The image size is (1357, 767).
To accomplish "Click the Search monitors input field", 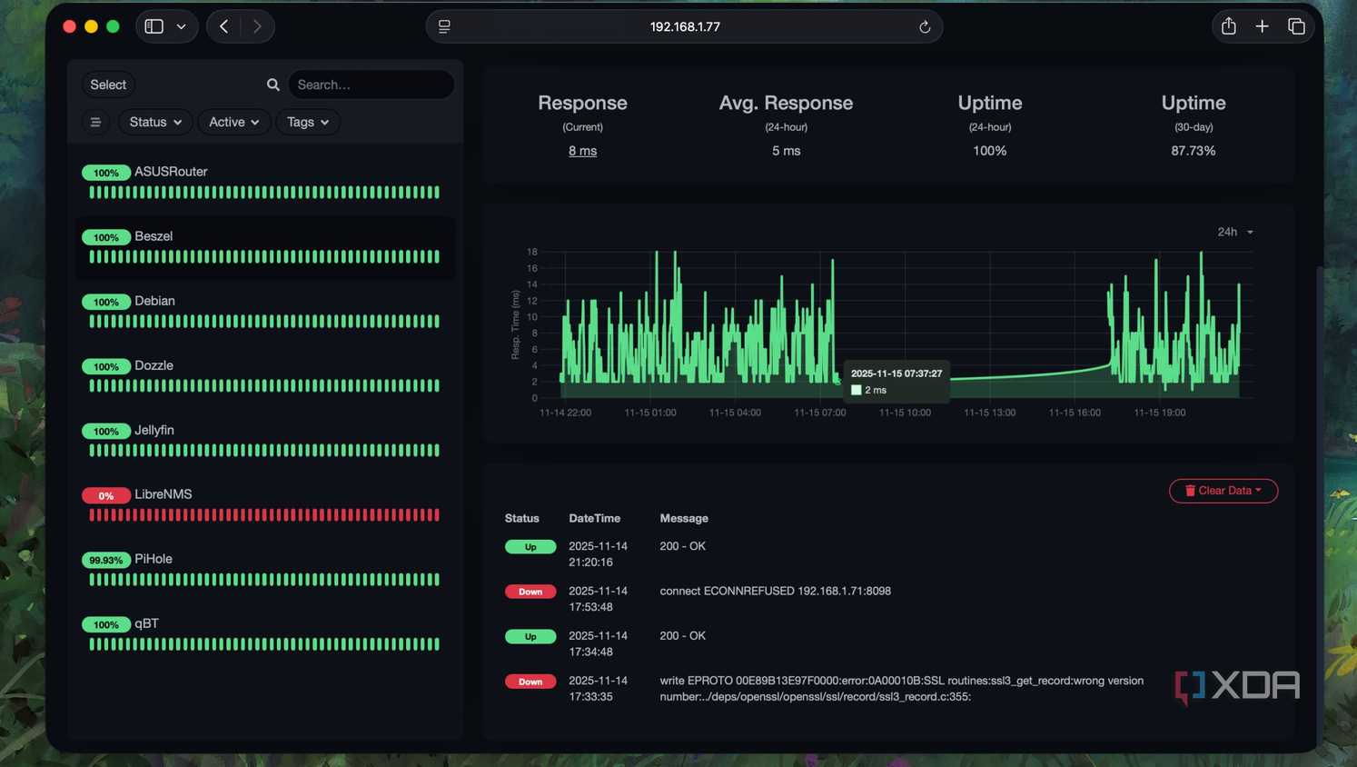I will point(371,85).
